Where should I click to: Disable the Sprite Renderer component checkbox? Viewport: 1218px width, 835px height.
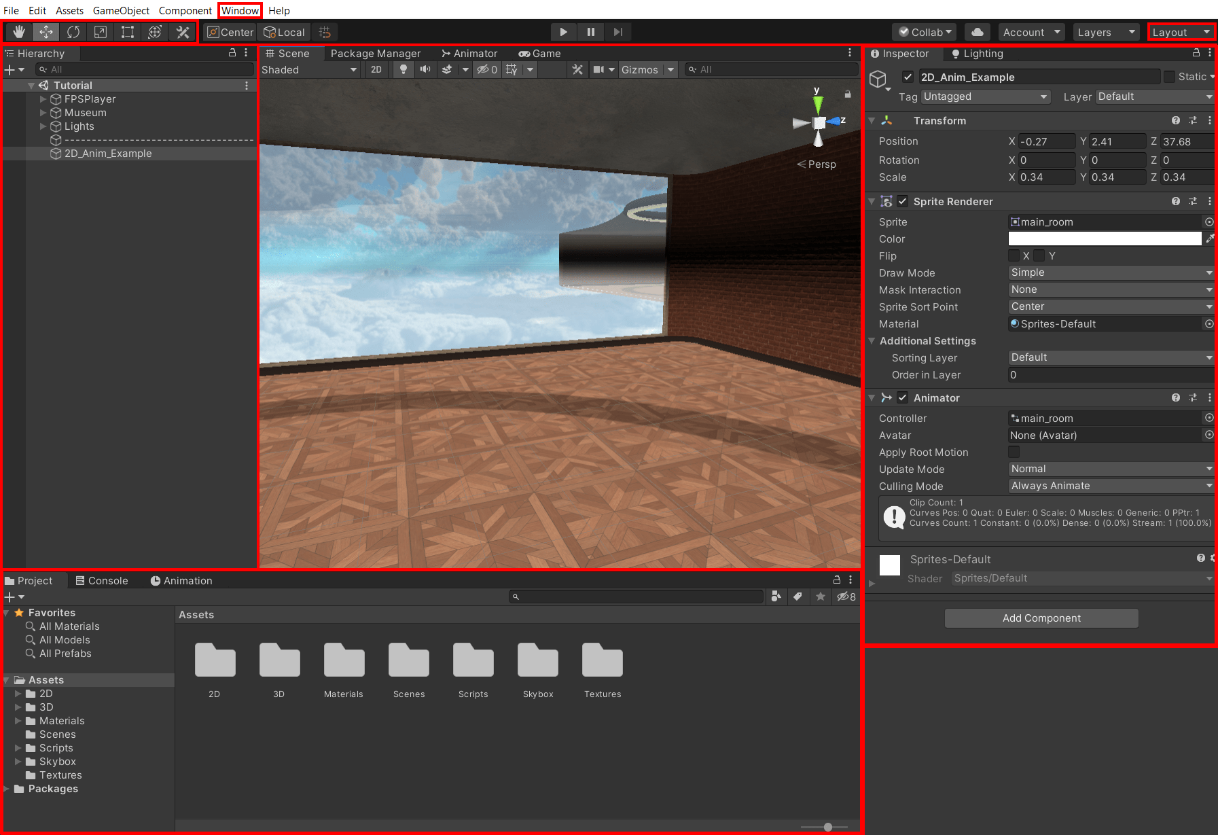click(x=903, y=201)
